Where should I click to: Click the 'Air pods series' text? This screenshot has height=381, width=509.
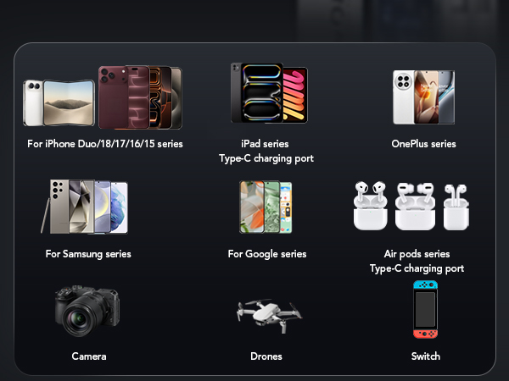coord(417,254)
